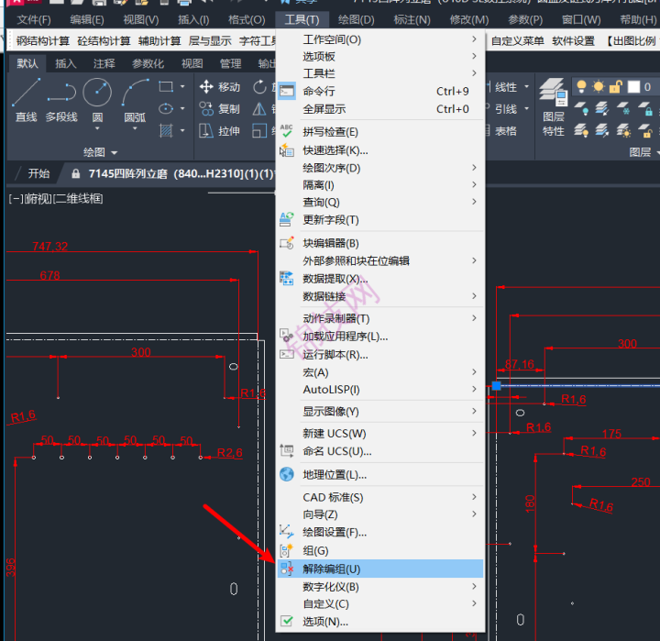660x641 pixels.
Task: Switch to the 注释 ribbon tab
Action: (x=104, y=63)
